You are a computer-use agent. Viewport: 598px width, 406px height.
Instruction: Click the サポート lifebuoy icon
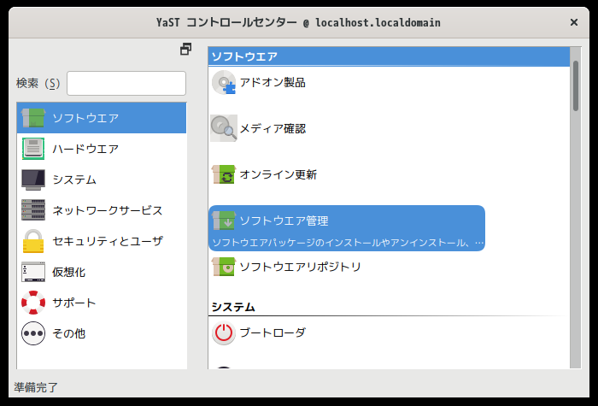(x=33, y=303)
